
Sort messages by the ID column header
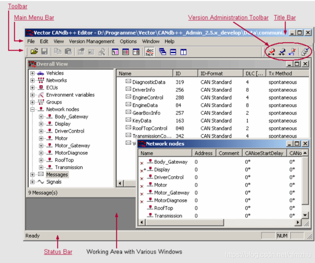pyautogui.click(x=185, y=74)
